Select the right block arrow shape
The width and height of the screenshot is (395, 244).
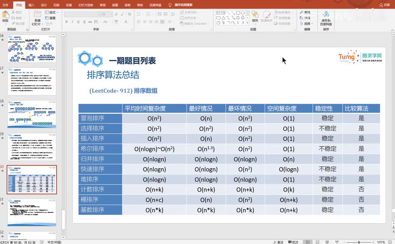pyautogui.click(x=238, y=18)
